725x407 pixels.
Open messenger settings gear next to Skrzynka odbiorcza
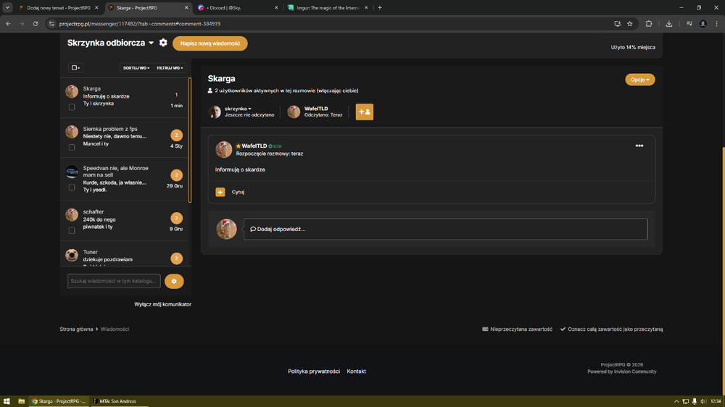coord(163,43)
